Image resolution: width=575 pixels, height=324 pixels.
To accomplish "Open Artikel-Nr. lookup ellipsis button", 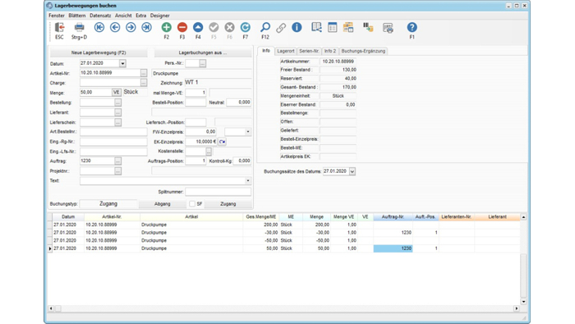I will point(144,73).
